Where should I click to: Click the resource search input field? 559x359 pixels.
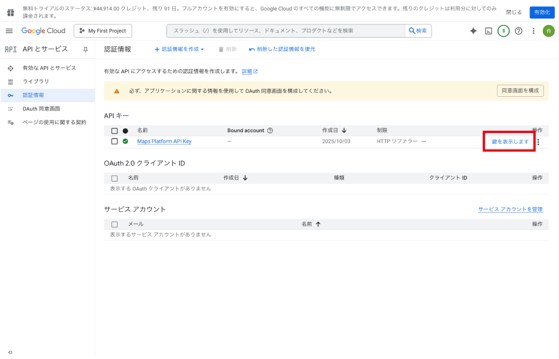[285, 31]
